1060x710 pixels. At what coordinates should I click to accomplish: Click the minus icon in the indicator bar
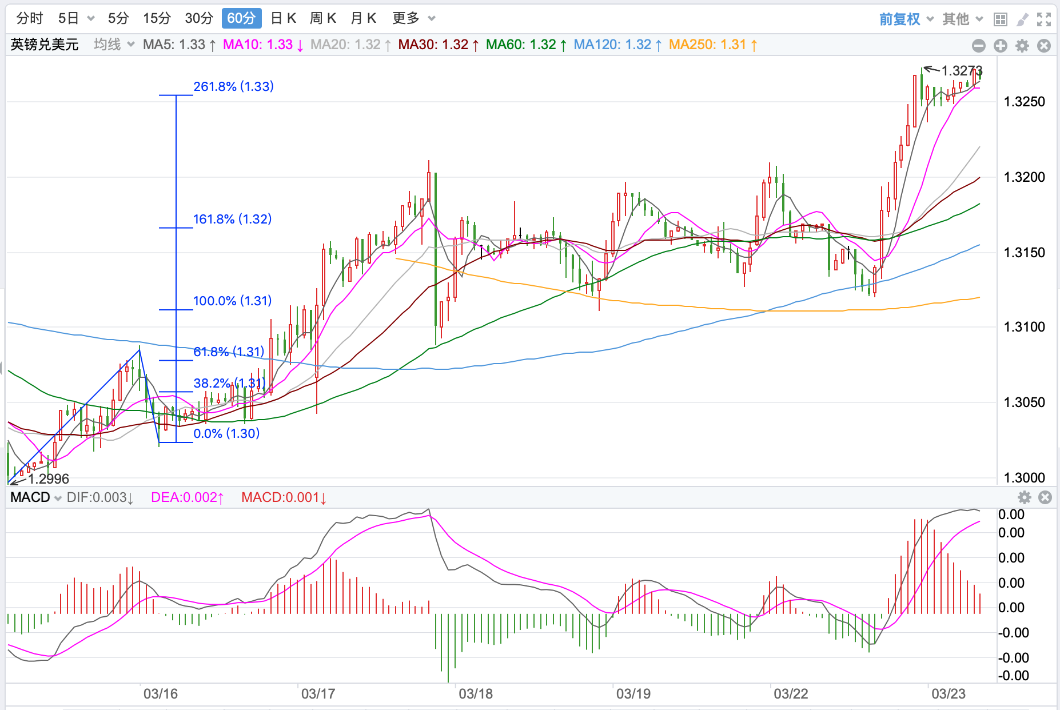(979, 46)
